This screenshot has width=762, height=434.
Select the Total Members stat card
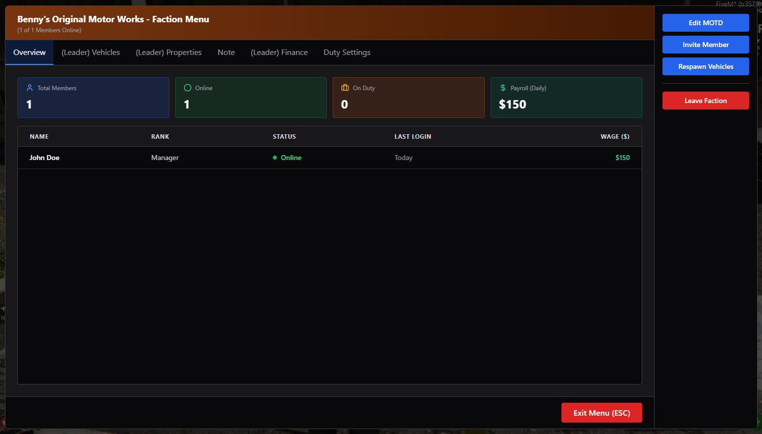[x=93, y=98]
